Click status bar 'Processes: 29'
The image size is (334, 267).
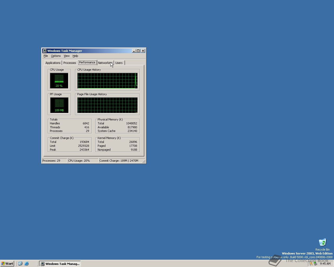point(55,161)
